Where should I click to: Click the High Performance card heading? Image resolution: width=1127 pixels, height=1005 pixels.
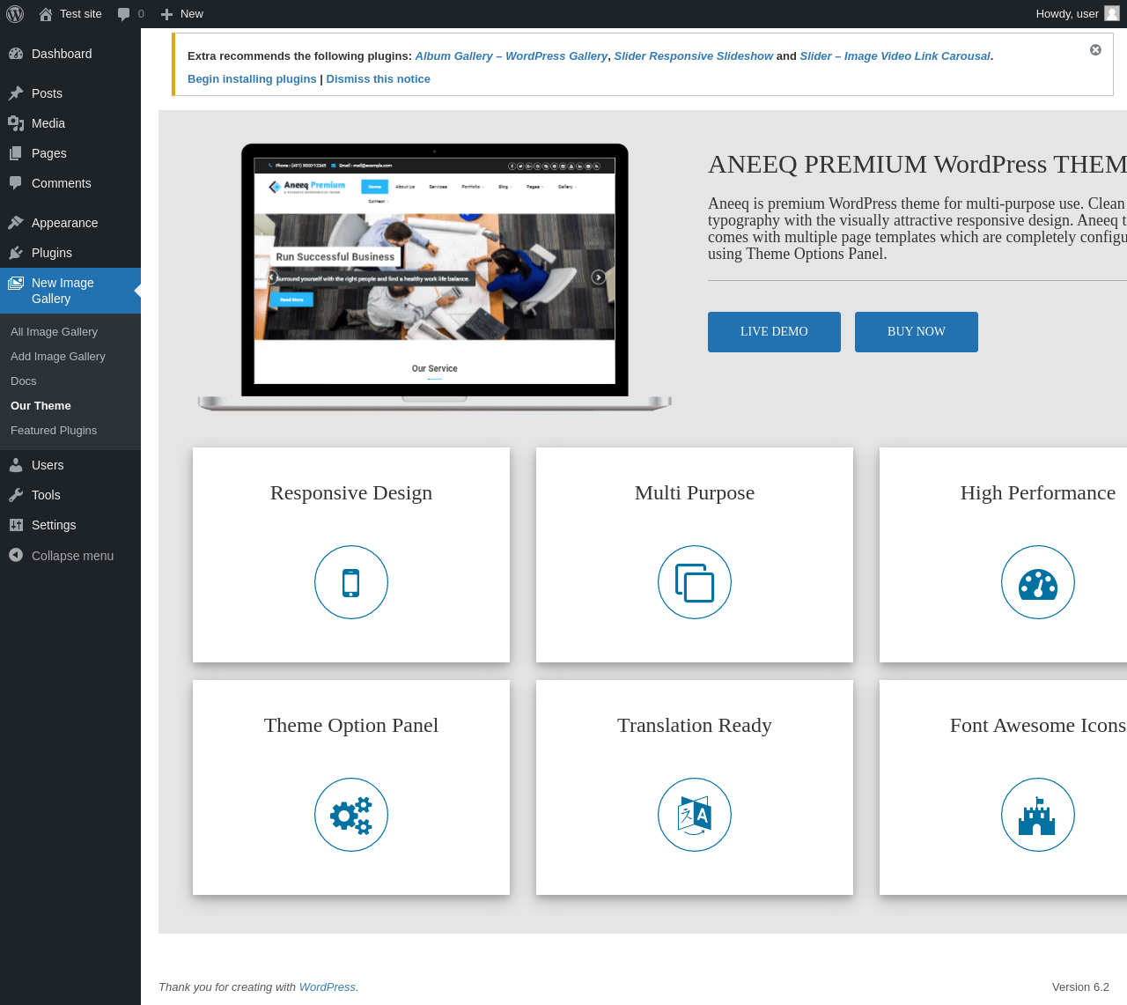[1038, 493]
